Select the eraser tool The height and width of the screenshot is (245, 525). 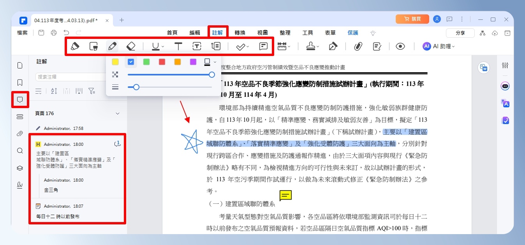131,46
